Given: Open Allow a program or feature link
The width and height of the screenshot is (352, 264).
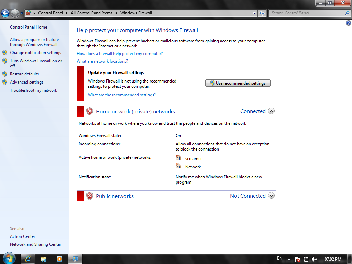Looking at the screenshot, I should point(34,42).
